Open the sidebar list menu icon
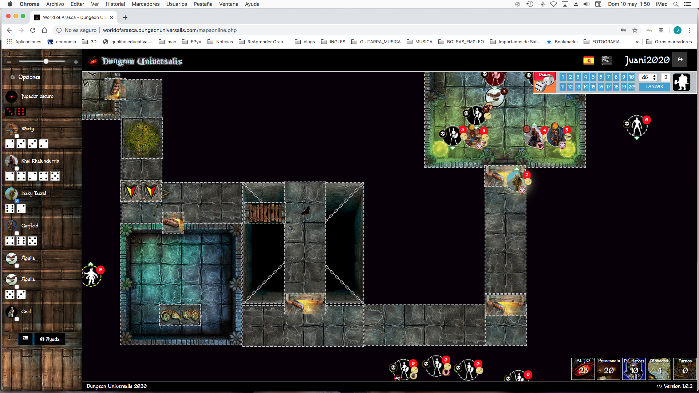Screen dimensions: 699x393 pos(25,339)
